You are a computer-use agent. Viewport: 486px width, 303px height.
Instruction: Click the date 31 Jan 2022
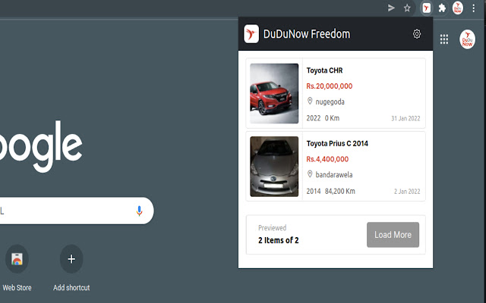(406, 118)
